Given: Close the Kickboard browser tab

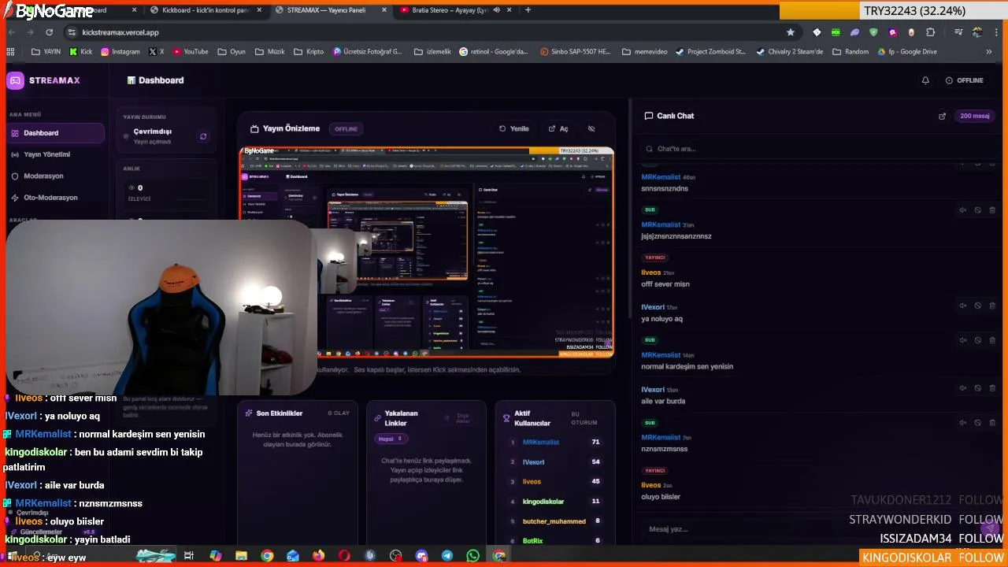Looking at the screenshot, I should tap(259, 10).
